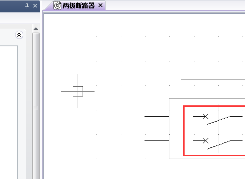245x179 pixels.
Task: Pin the left side panel
Action: 27,6
